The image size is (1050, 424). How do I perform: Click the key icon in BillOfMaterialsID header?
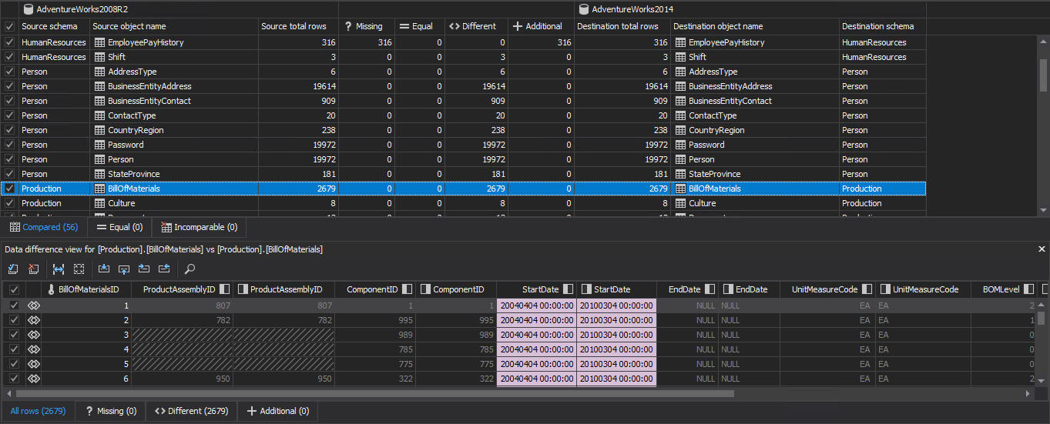[x=51, y=289]
